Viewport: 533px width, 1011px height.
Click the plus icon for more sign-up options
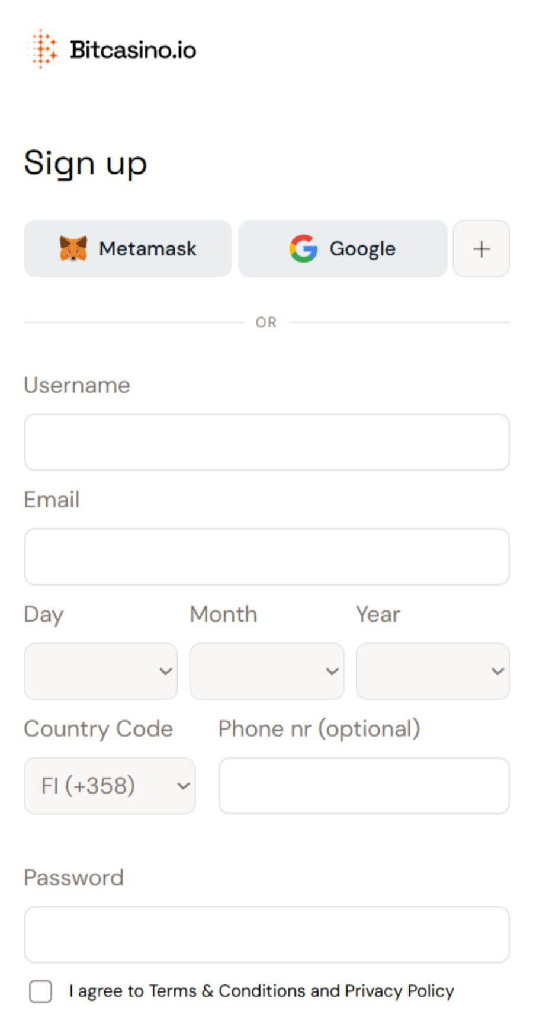[481, 249]
